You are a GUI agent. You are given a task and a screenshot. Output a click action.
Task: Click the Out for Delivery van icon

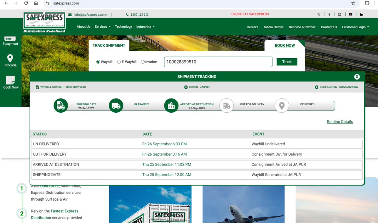(226, 106)
